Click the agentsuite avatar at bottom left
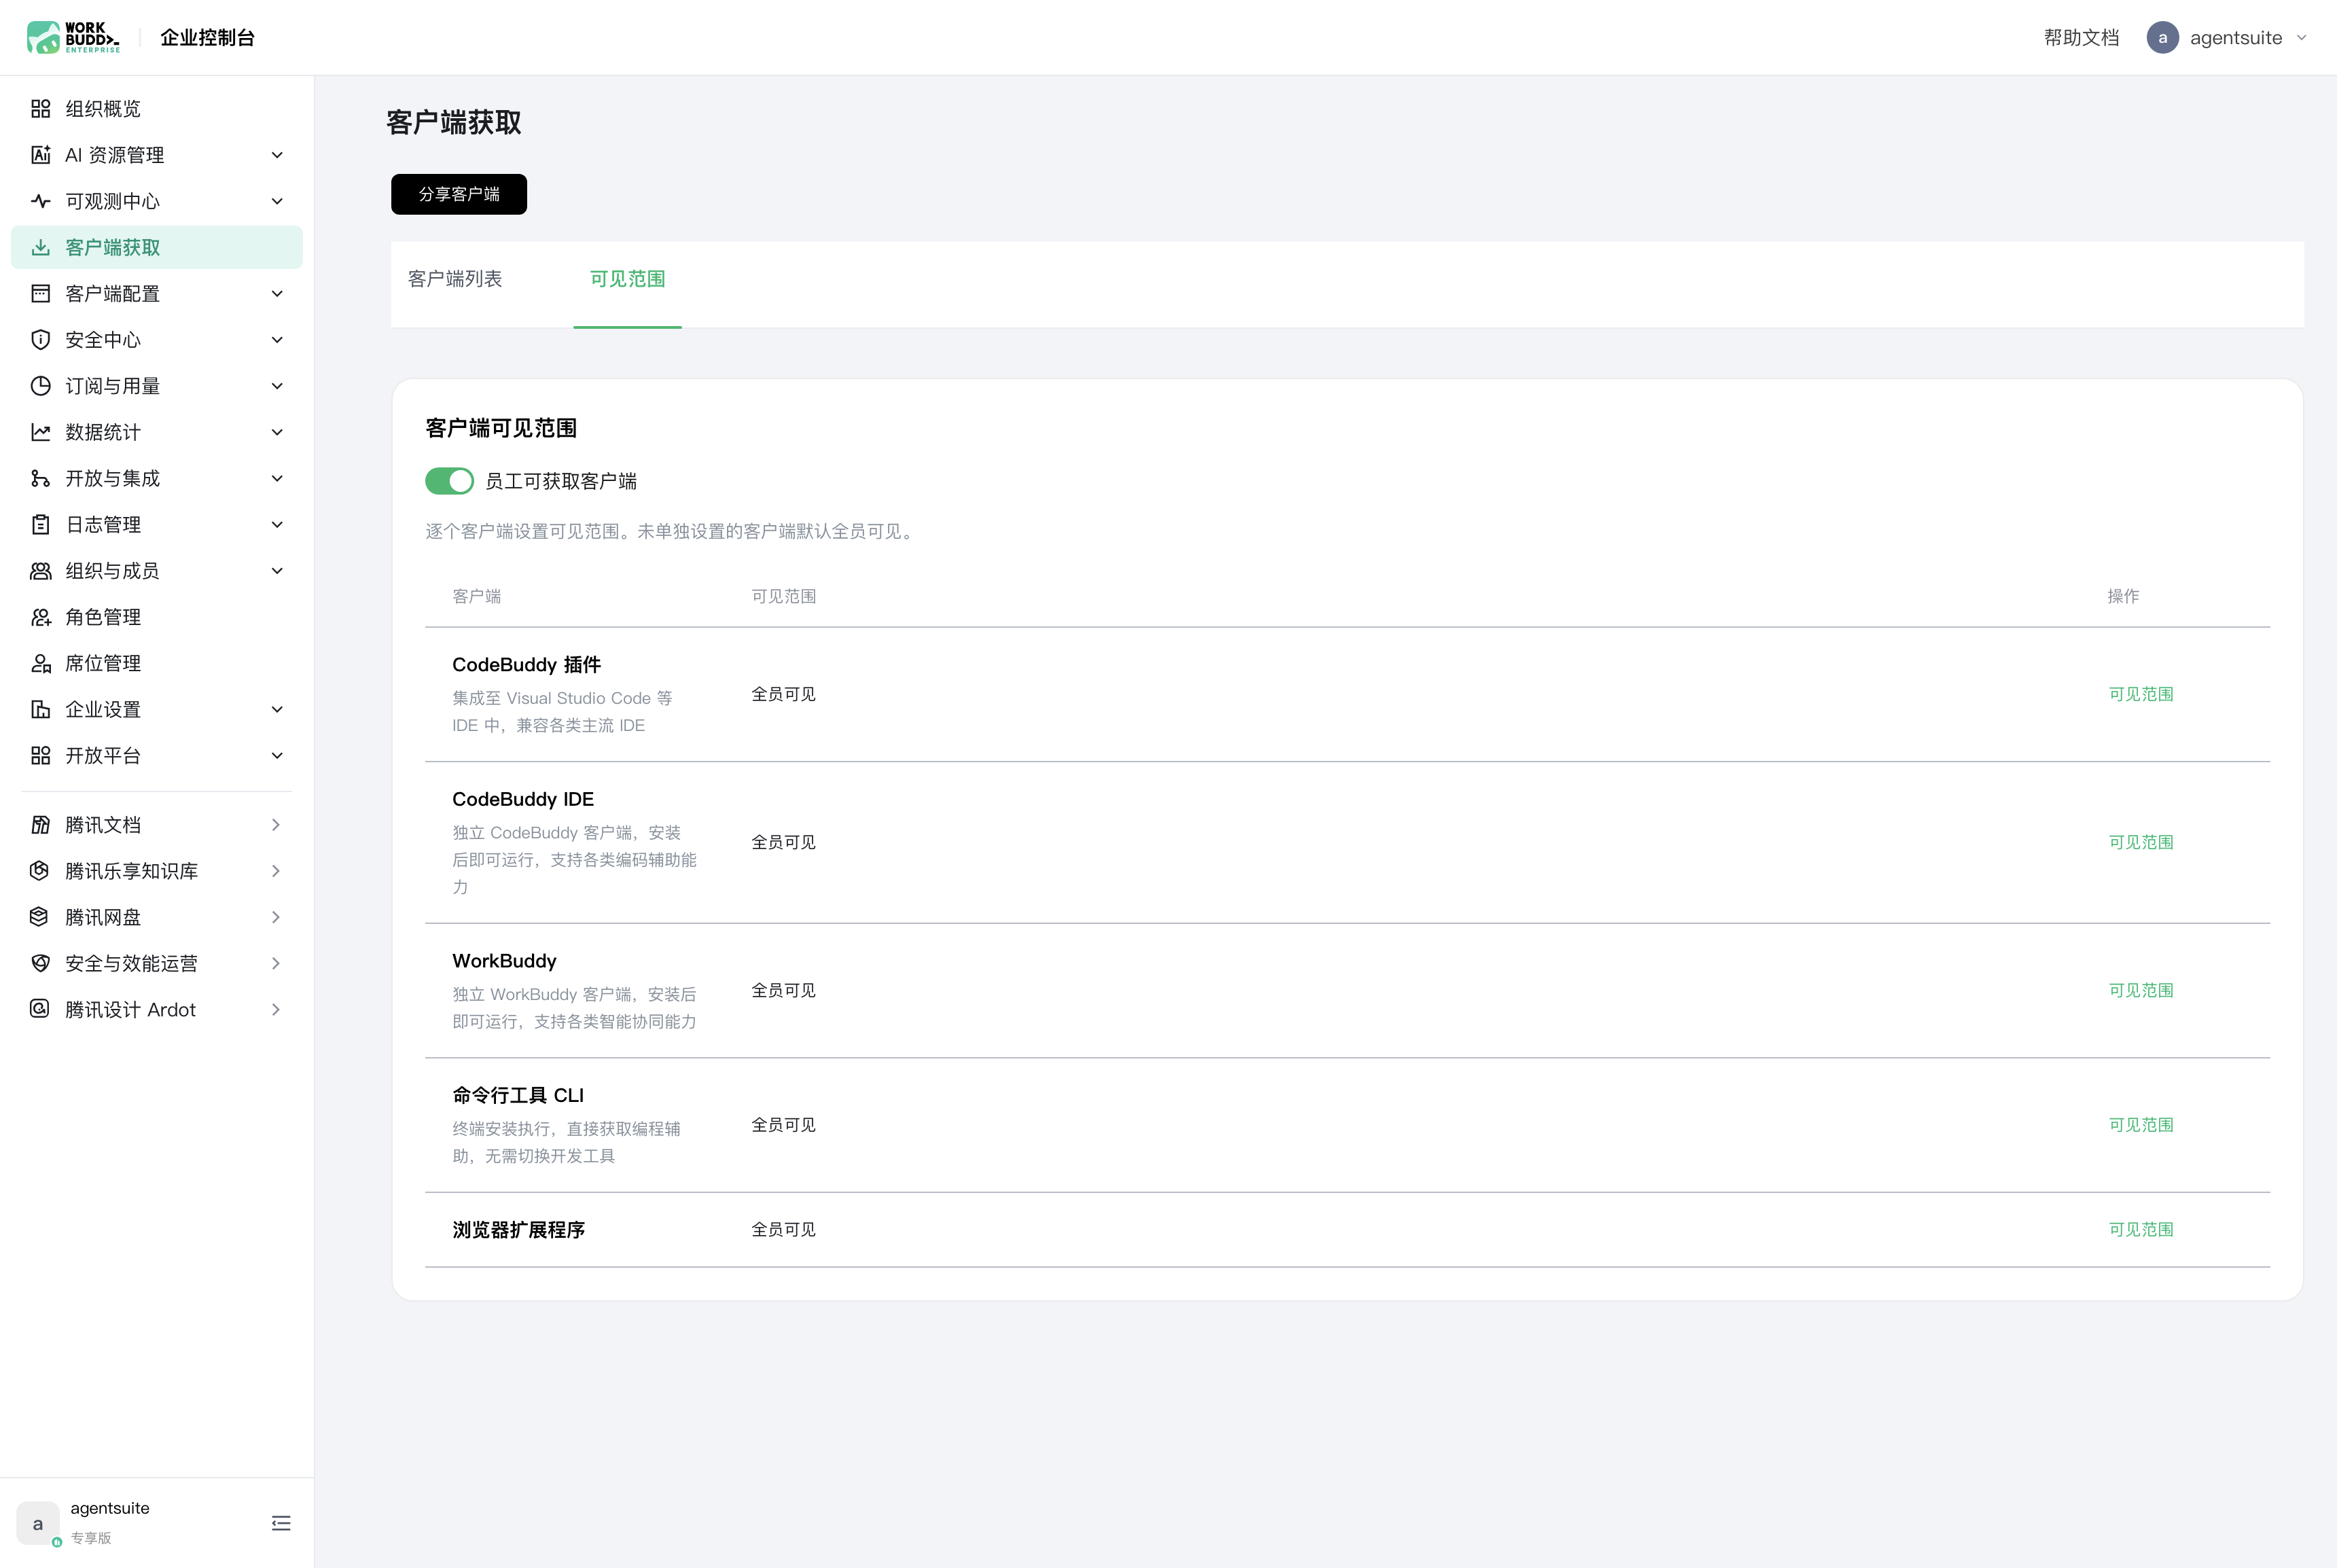Viewport: 2337px width, 1568px height. coord(38,1523)
